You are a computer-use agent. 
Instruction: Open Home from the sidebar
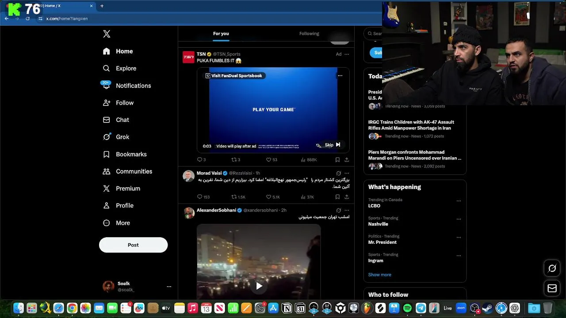coord(118,51)
